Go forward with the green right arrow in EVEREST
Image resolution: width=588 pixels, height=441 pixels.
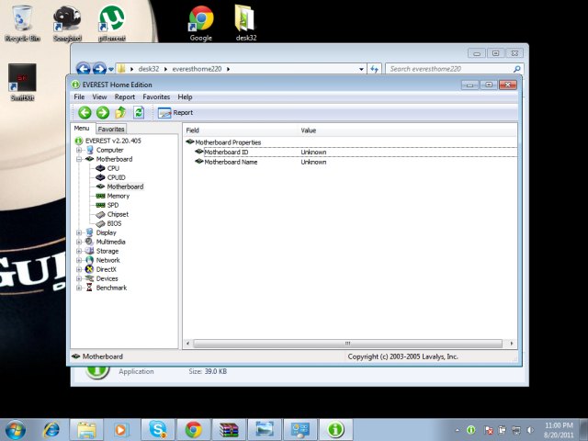pos(102,112)
